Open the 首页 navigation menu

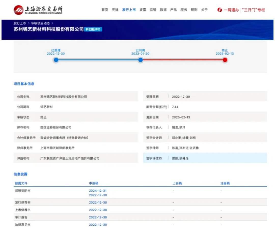pyautogui.click(x=105, y=10)
